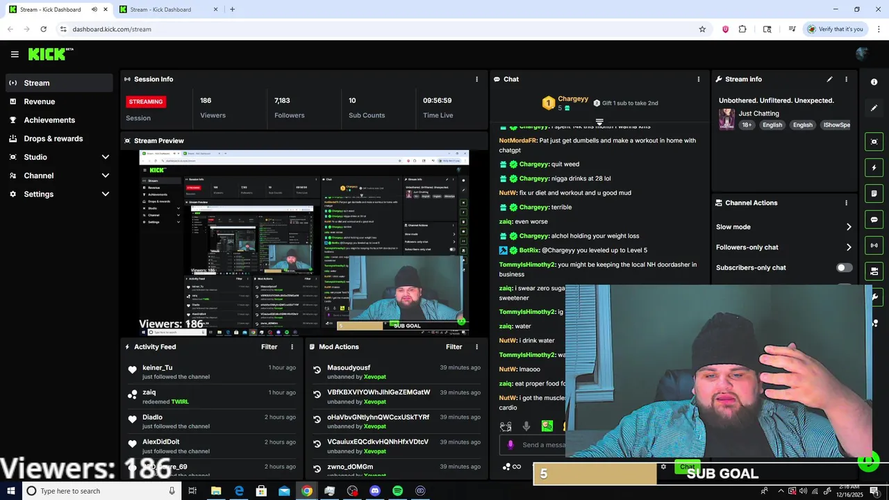Screen dimensions: 889x500
Task: Reload the page in the browser
Action: click(x=43, y=29)
